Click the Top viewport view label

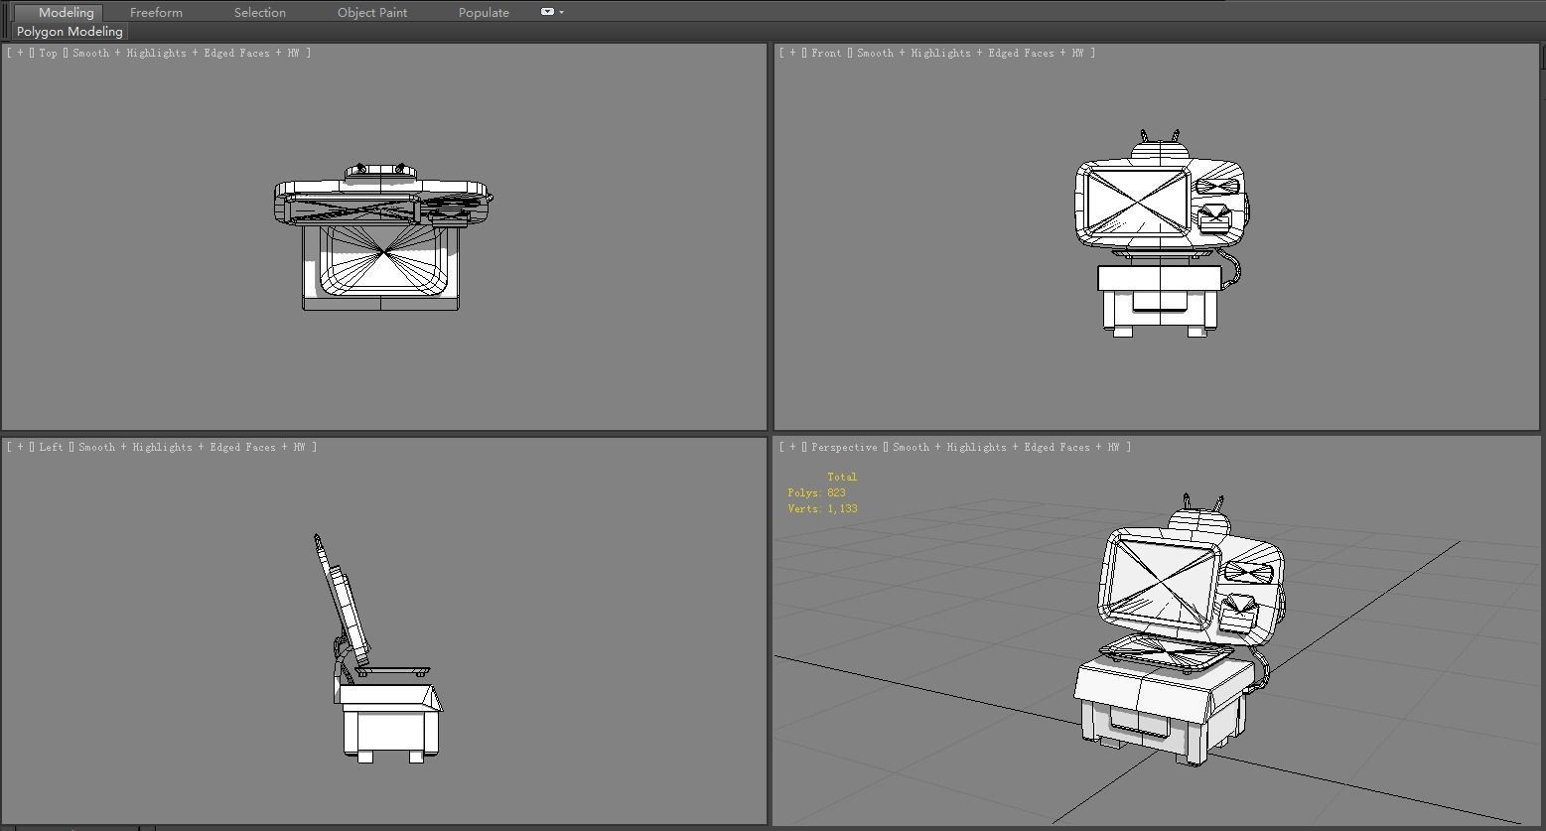(48, 53)
